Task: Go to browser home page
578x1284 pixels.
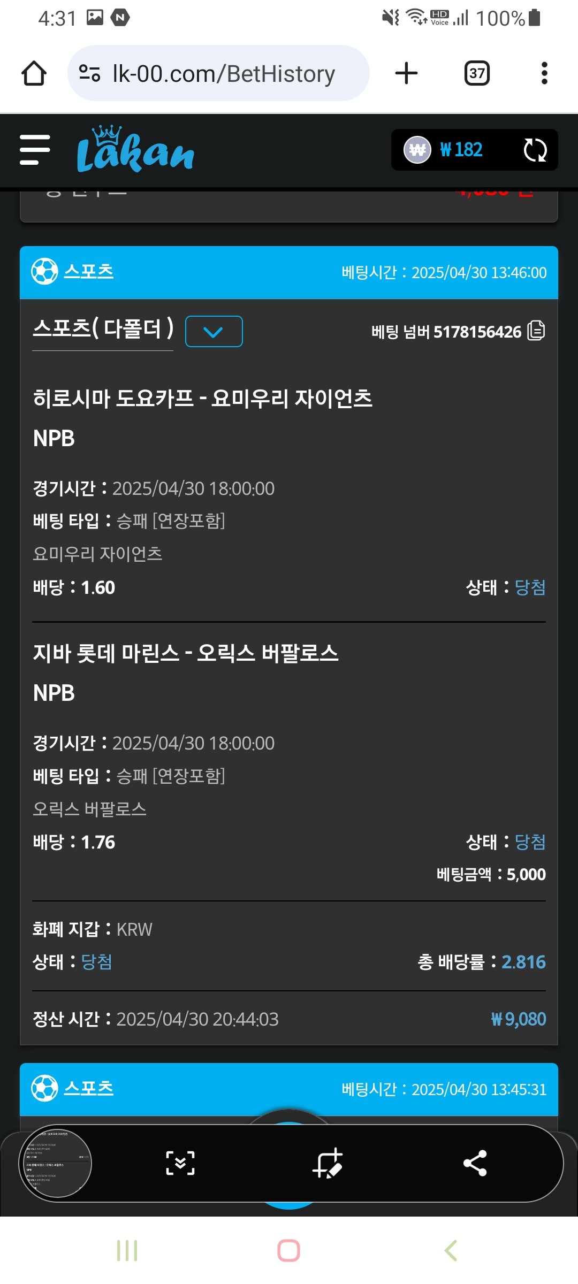Action: pos(34,73)
